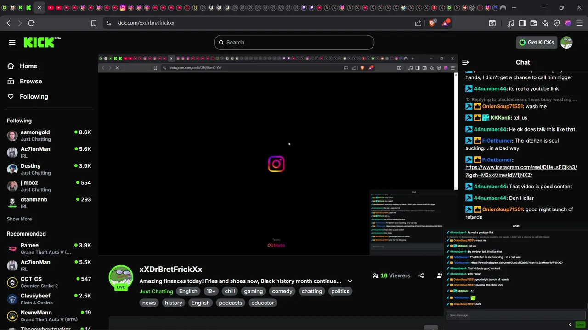Click the streamer name xXDrBretFrickXx
The image size is (588, 330).
(x=171, y=269)
